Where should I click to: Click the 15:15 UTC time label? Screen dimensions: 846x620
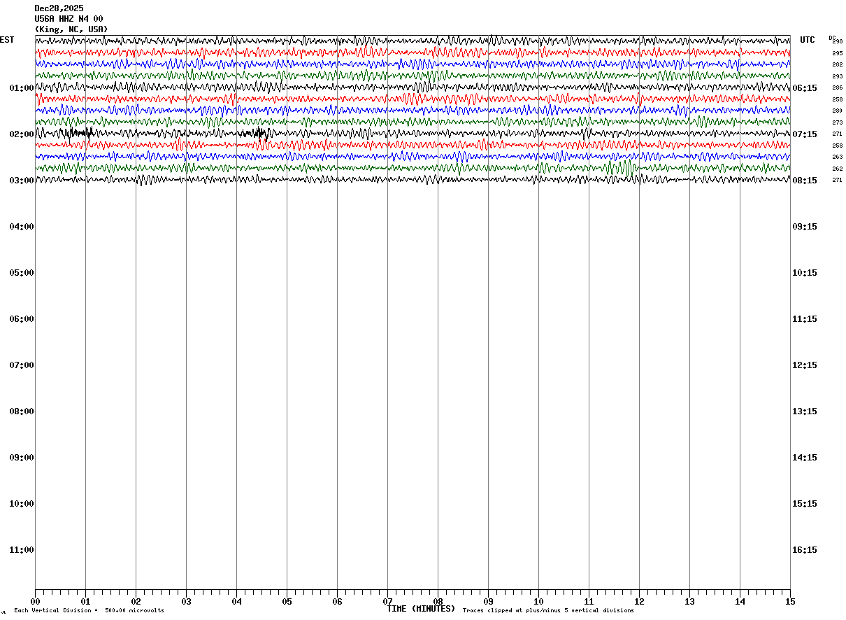coord(805,504)
